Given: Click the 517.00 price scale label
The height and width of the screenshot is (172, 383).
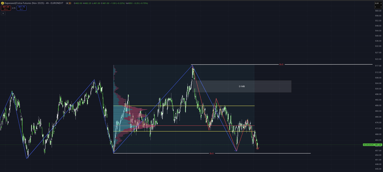Looking at the screenshot, I should (x=378, y=66).
